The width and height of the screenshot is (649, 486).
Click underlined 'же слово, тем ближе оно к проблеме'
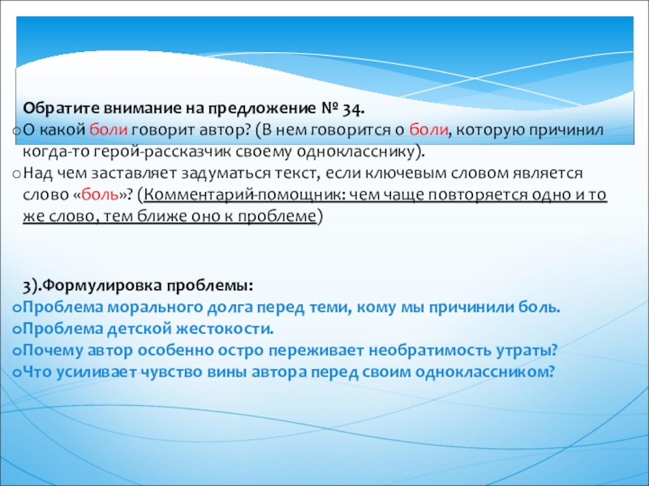coord(170,216)
